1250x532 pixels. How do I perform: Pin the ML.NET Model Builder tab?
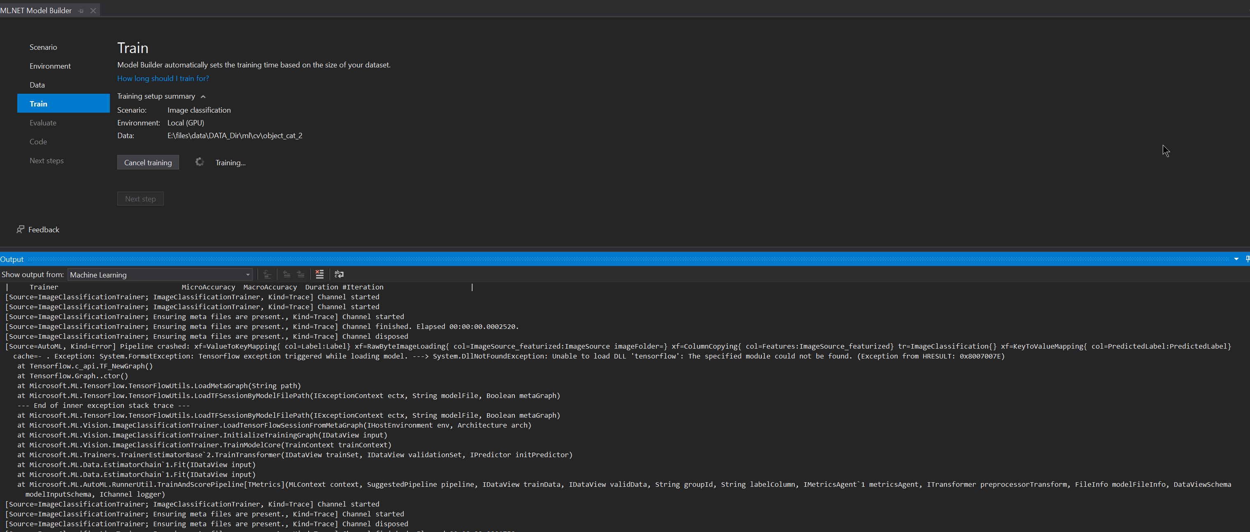pyautogui.click(x=81, y=11)
